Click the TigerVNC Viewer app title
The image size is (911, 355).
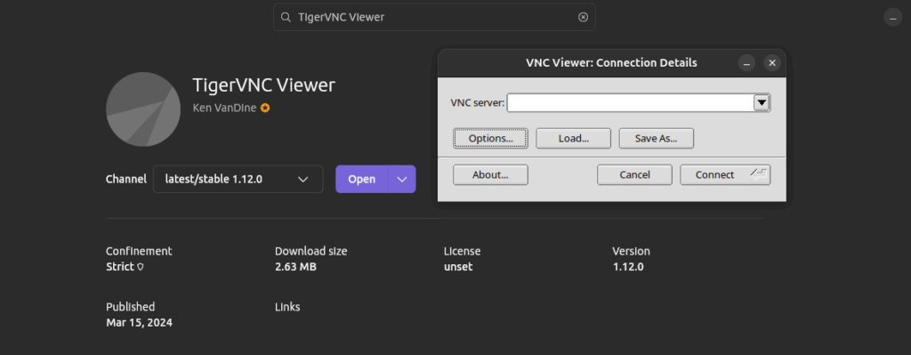click(263, 85)
